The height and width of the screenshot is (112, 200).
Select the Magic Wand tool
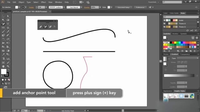[3, 20]
